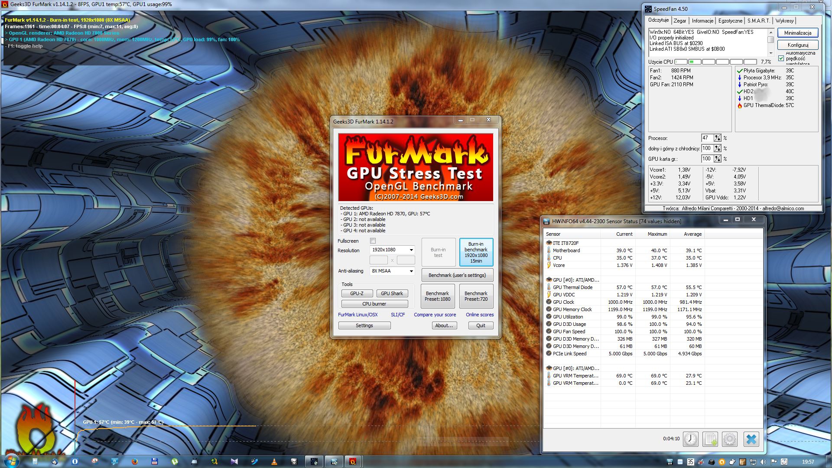
Task: Click the FurMark taskbar icon
Action: (x=353, y=461)
